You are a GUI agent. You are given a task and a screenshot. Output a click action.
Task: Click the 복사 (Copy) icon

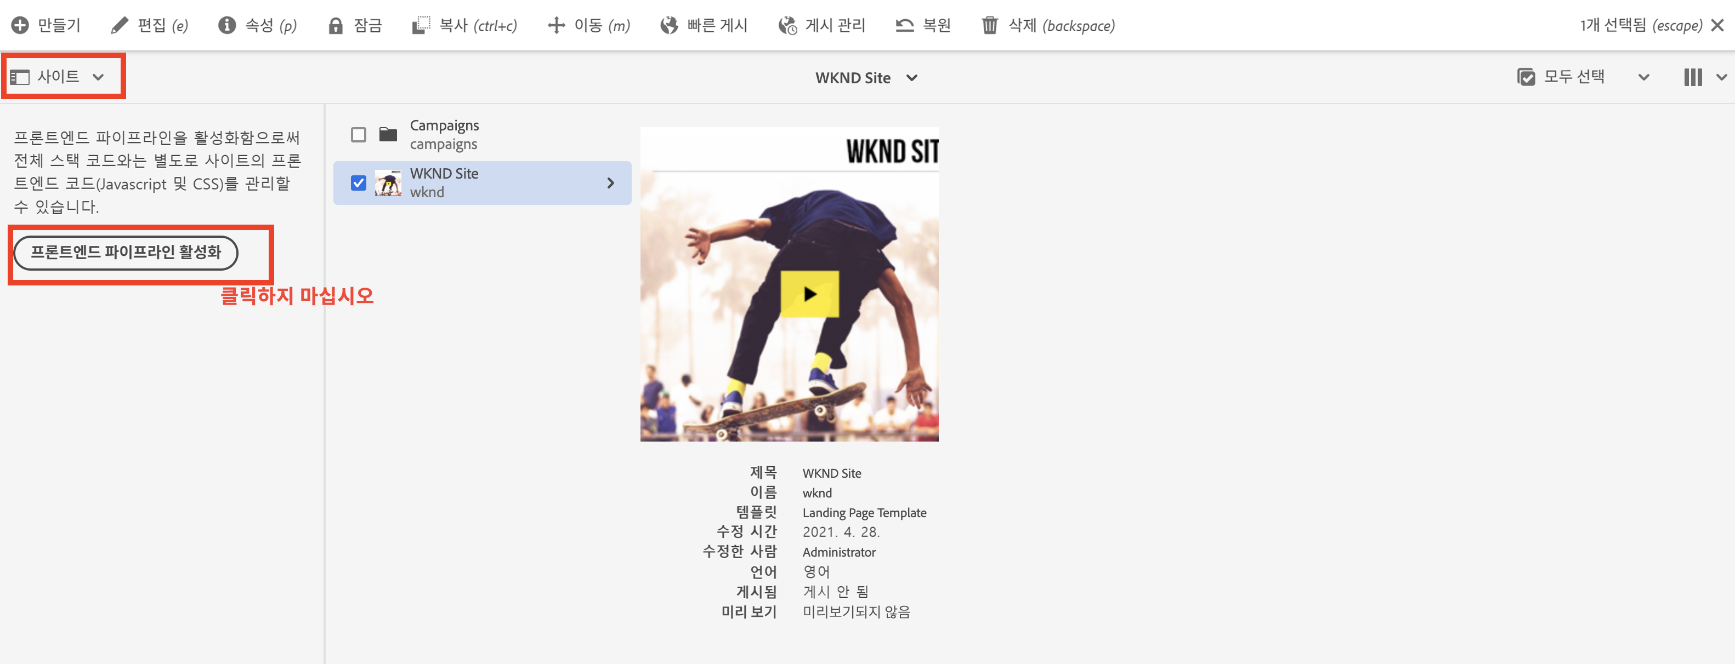click(x=420, y=26)
